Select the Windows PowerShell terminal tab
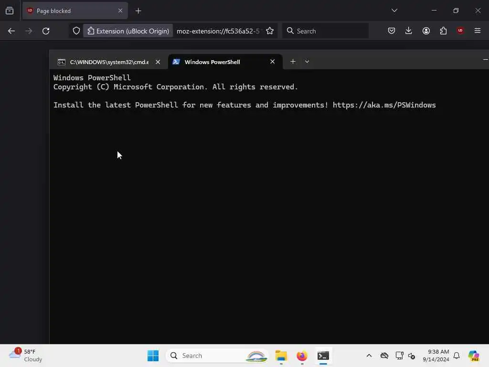The image size is (489, 367). (225, 62)
